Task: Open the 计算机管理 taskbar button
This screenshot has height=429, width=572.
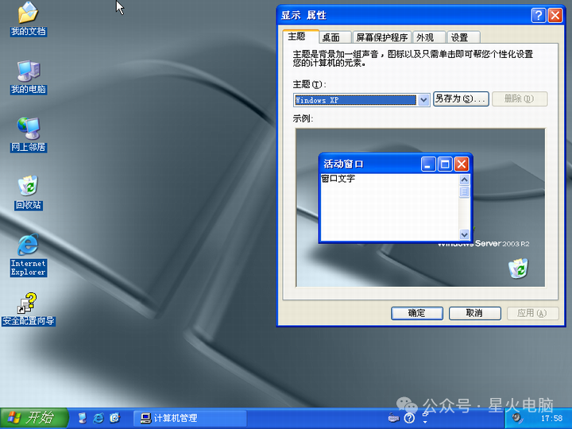Action: [190, 418]
